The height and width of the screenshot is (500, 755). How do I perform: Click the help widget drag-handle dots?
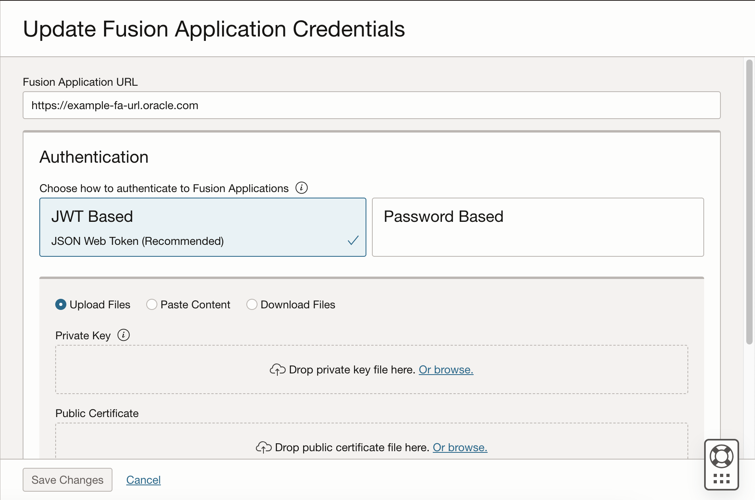pyautogui.click(x=721, y=479)
